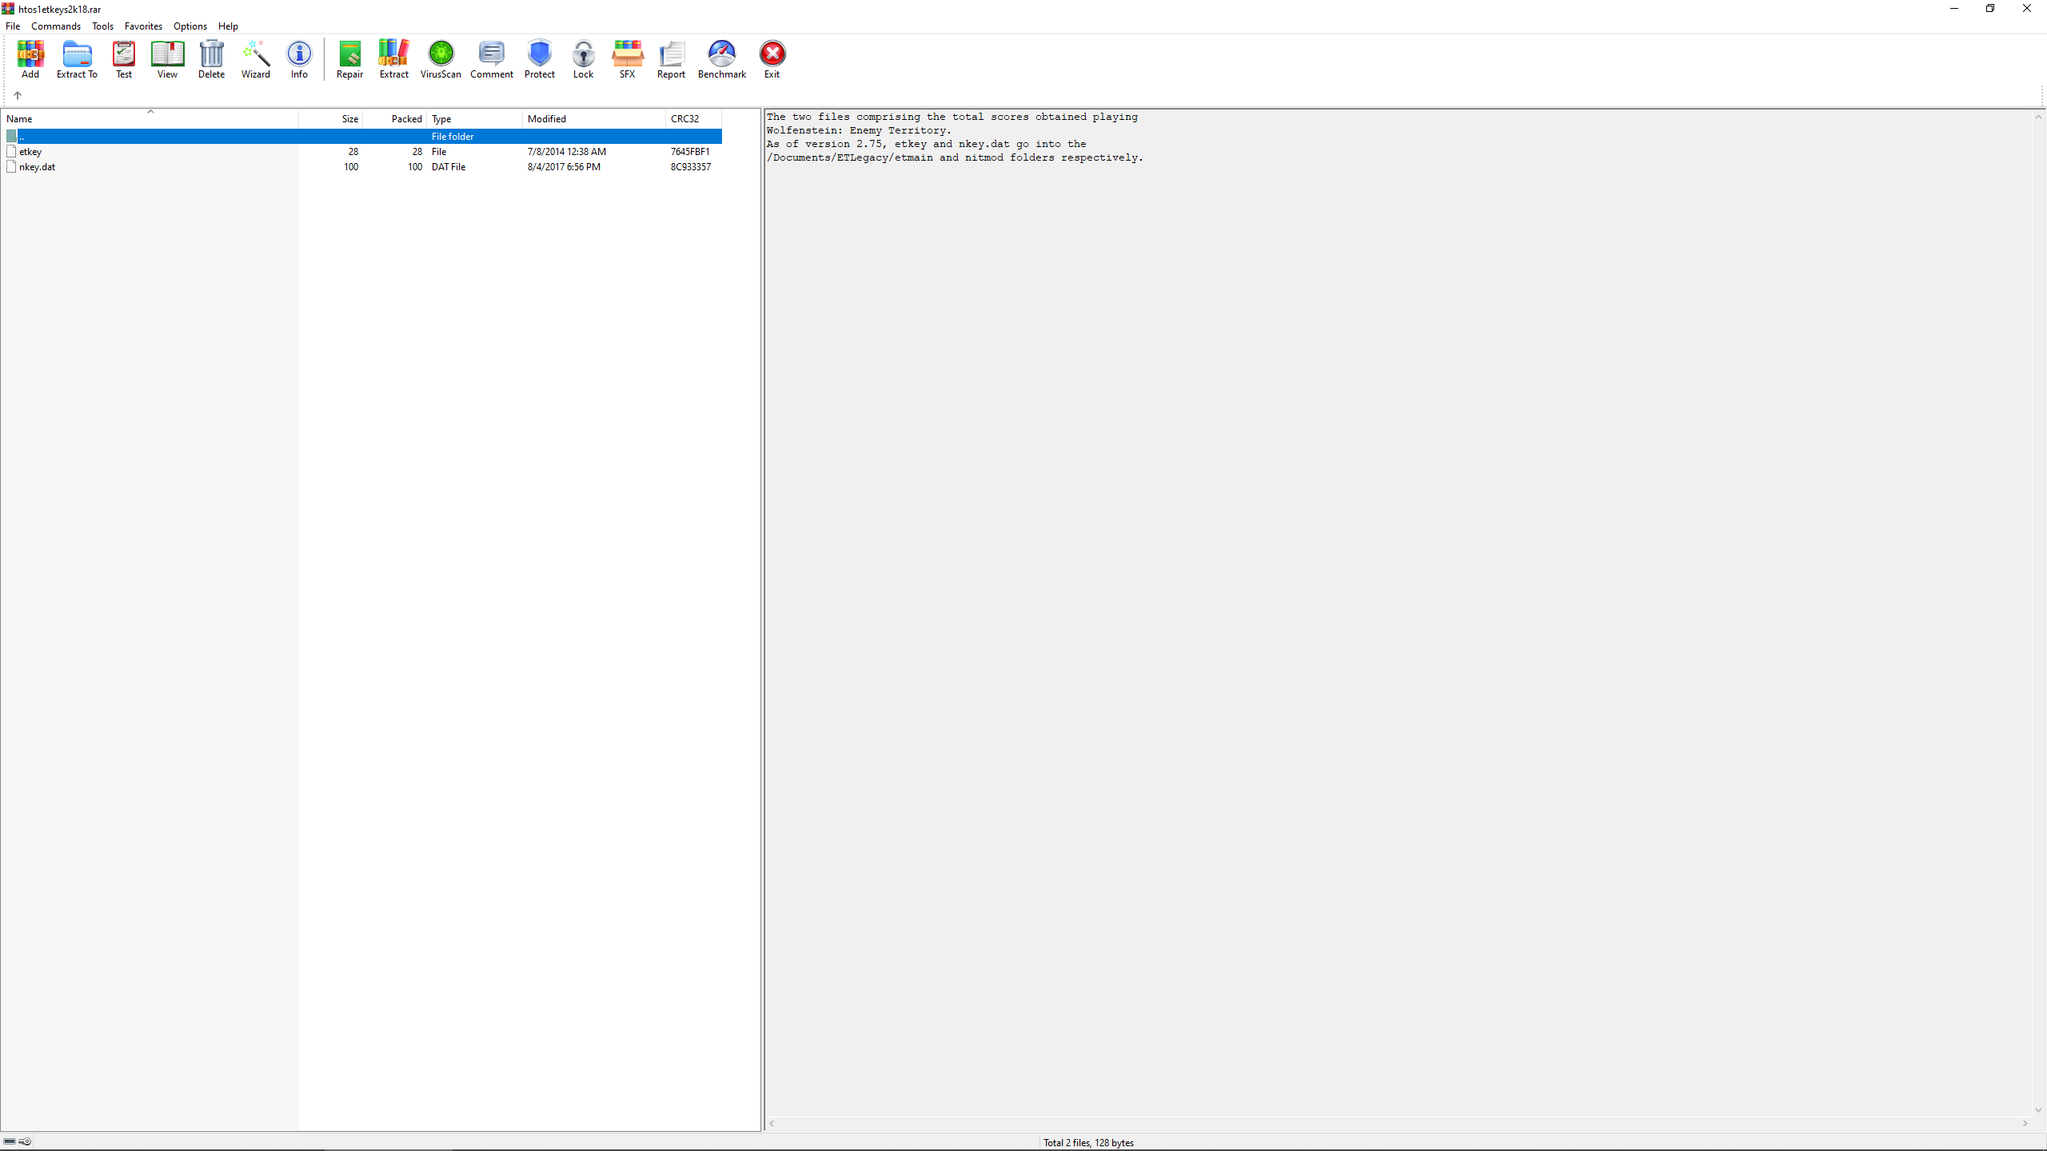Open the Favorites menu

[143, 26]
